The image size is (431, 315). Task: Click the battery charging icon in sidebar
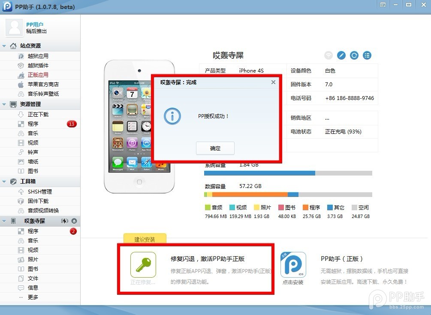click(x=65, y=221)
